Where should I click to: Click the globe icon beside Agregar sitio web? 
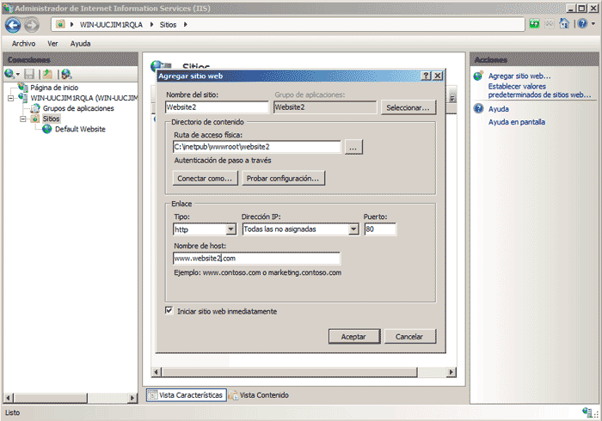tap(479, 76)
